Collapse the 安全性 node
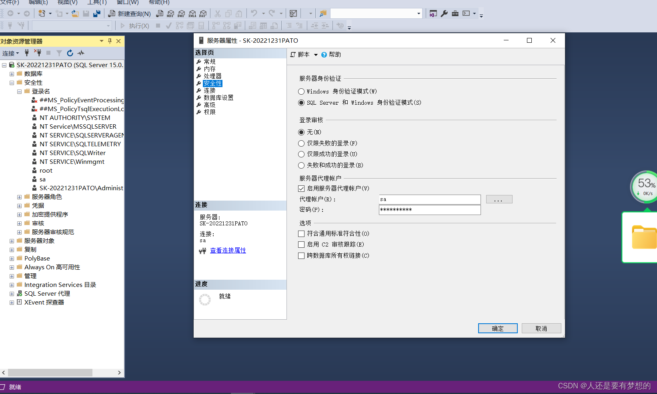The image size is (657, 394). pyautogui.click(x=12, y=83)
